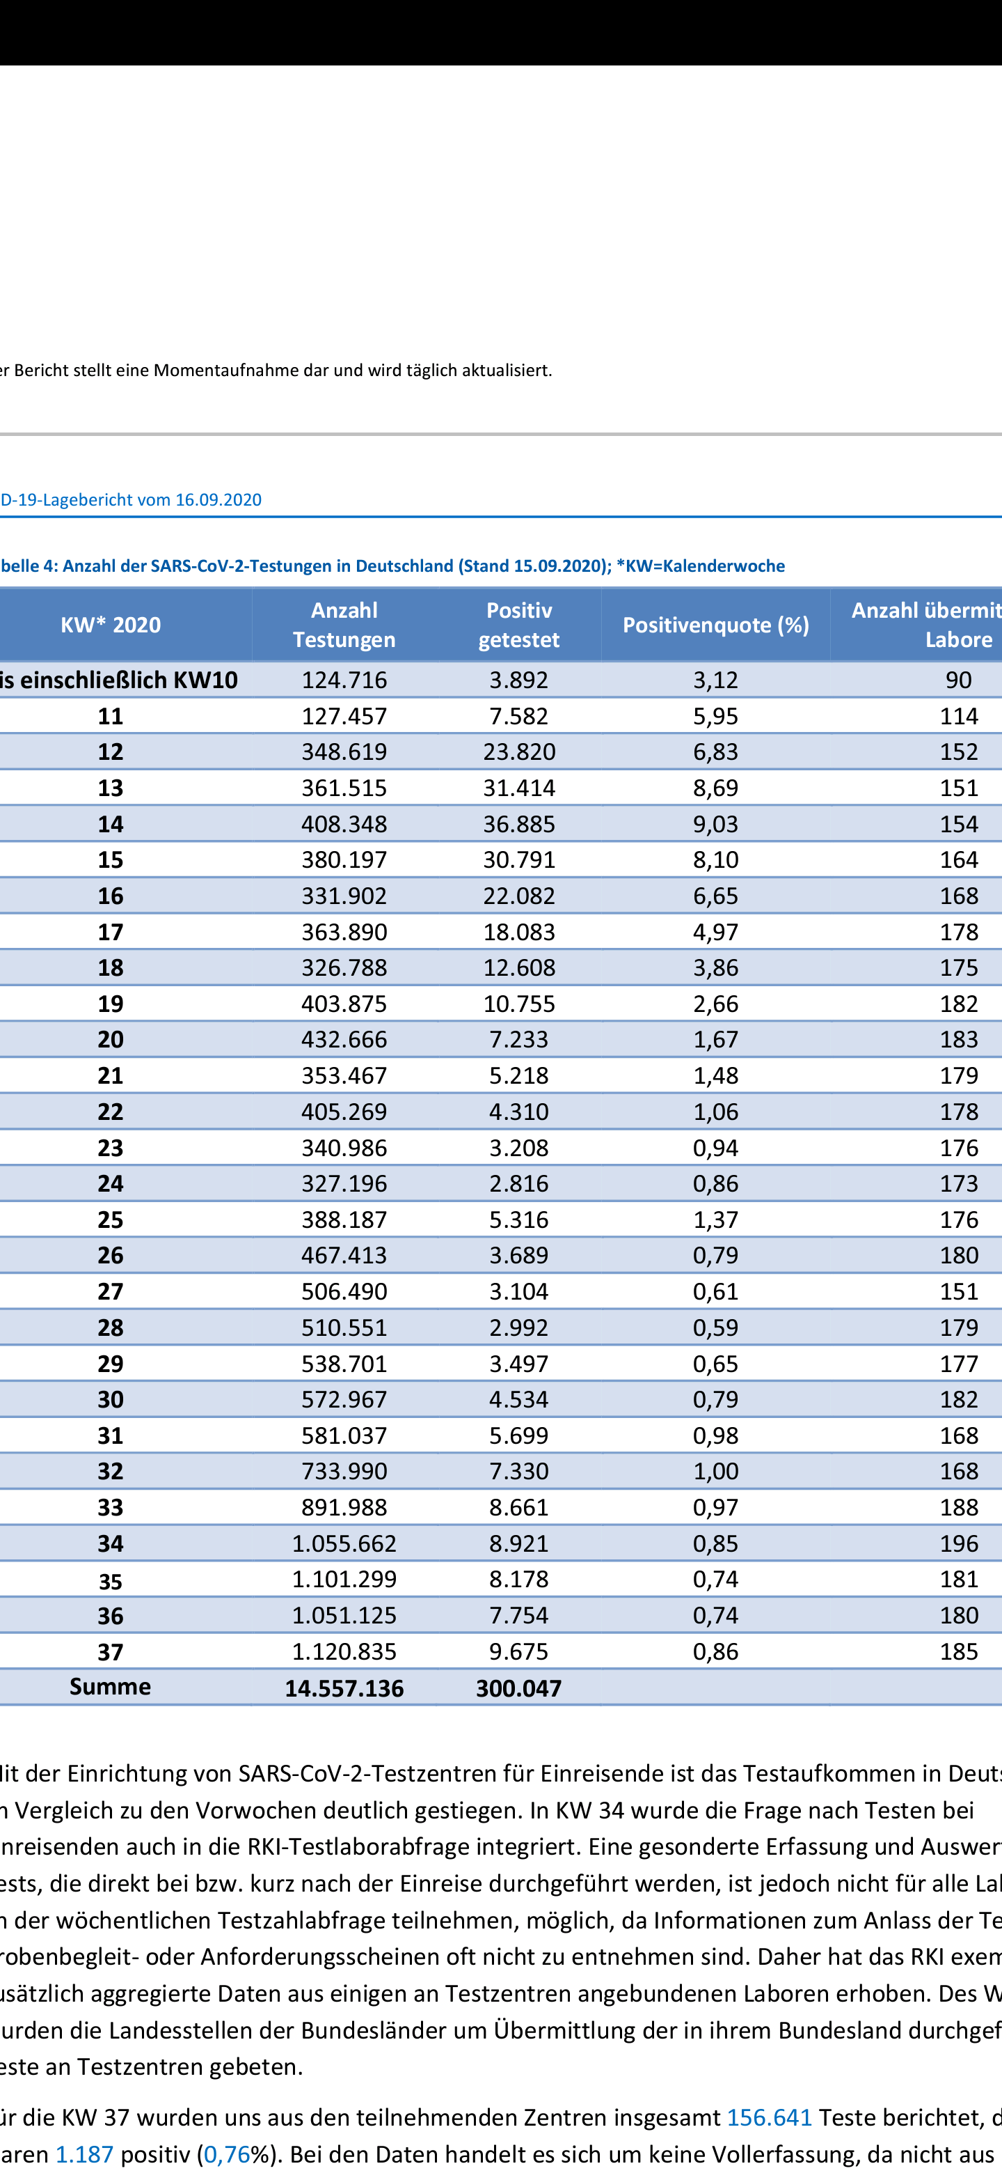Select the KW* 2020 column header

coord(111,624)
